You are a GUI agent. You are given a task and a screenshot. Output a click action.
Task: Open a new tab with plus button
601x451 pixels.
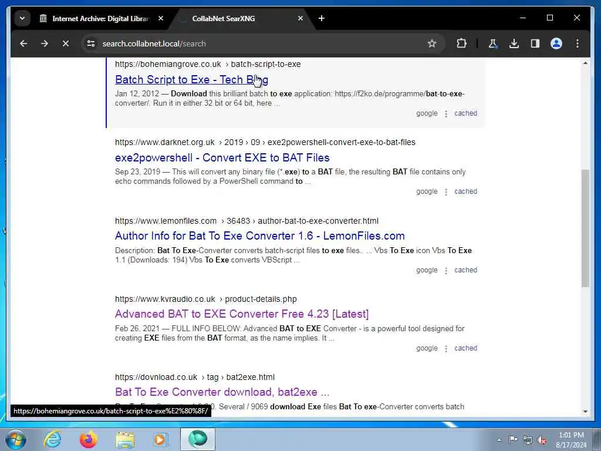tap(322, 18)
